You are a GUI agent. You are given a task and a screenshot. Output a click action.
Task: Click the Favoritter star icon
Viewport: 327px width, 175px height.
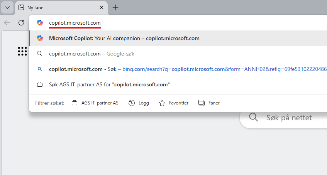point(162,103)
